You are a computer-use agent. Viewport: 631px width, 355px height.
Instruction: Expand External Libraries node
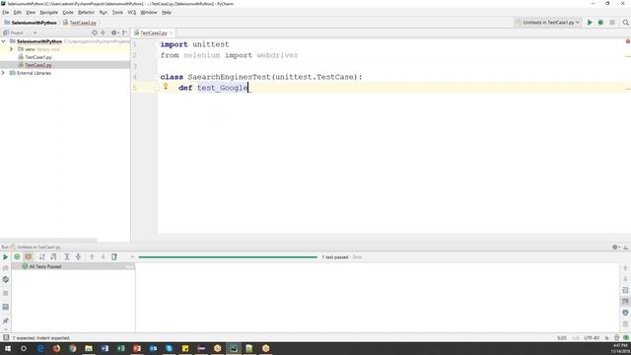(4, 73)
